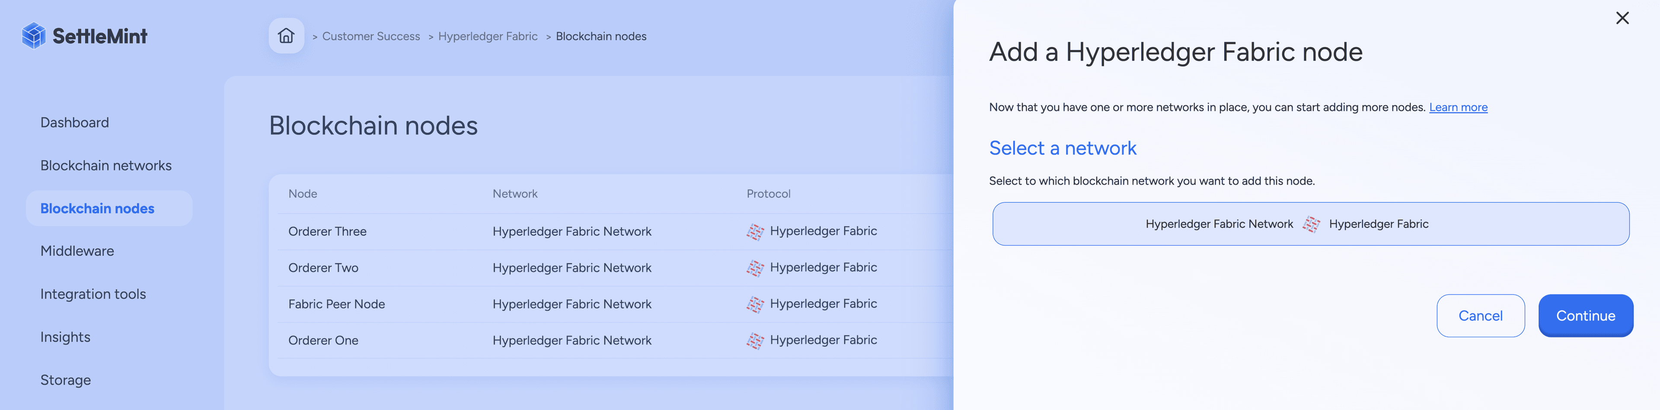
Task: Click the Fabric icon inside the network selection card
Action: tap(1311, 224)
